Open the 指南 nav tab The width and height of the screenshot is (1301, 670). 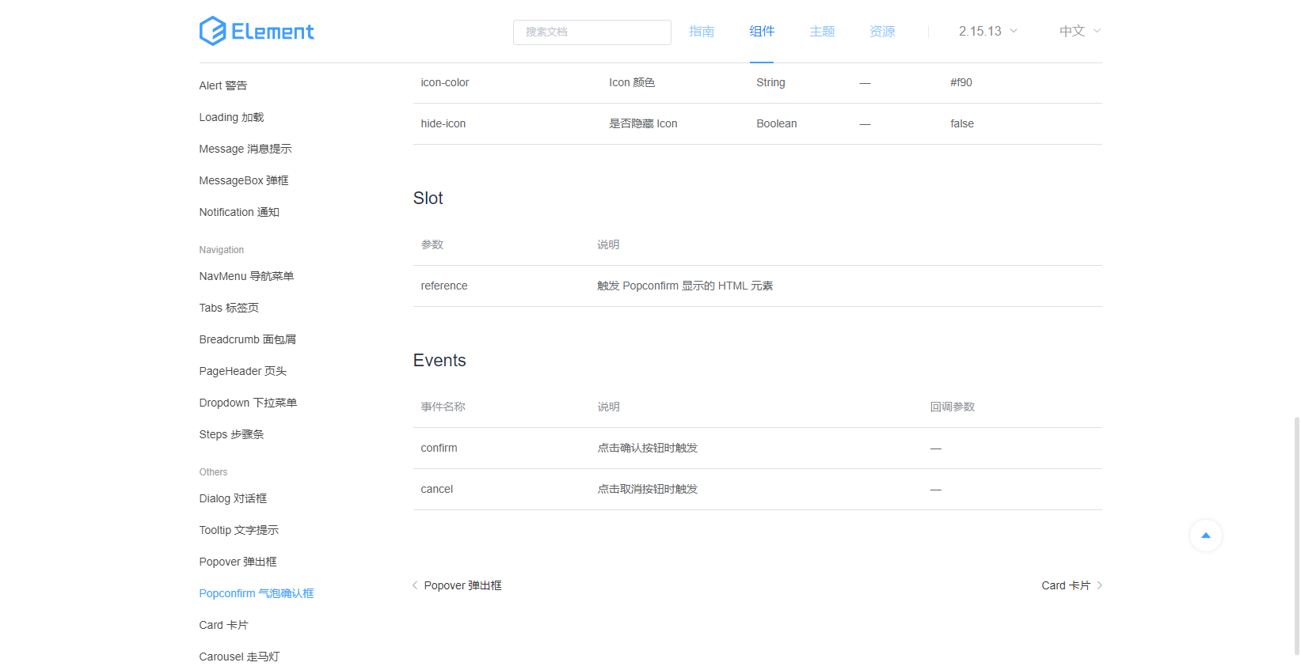[702, 32]
